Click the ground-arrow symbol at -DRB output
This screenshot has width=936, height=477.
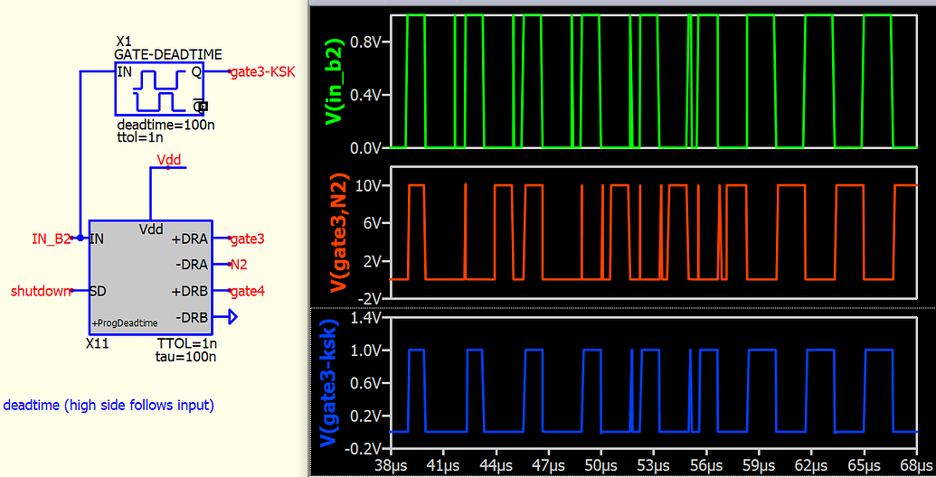232,317
